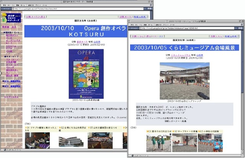Image resolution: width=245 pixels, height=158 pixels.
Task: Open thumbnail 02 テープカットの準備
Action: [185, 143]
